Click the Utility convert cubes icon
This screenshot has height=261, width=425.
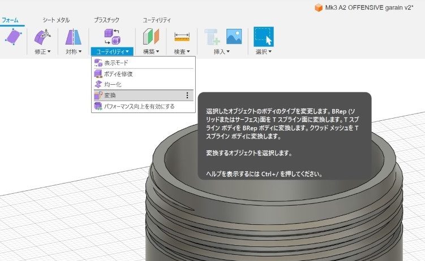(x=112, y=37)
